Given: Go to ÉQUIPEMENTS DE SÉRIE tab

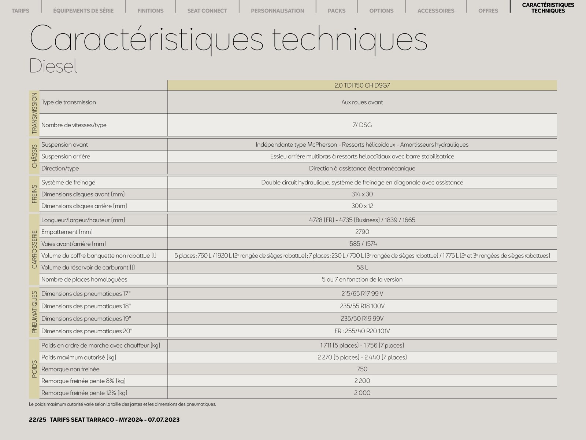Looking at the screenshot, I should tap(83, 11).
